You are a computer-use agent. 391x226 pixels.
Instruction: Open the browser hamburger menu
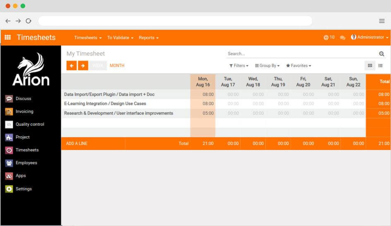coord(382,21)
